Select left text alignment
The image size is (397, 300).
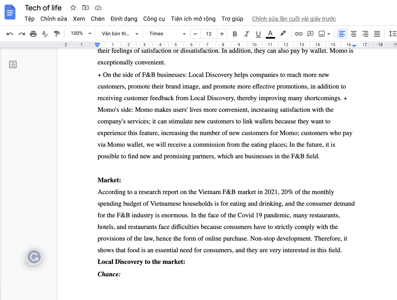pyautogui.click(x=342, y=34)
